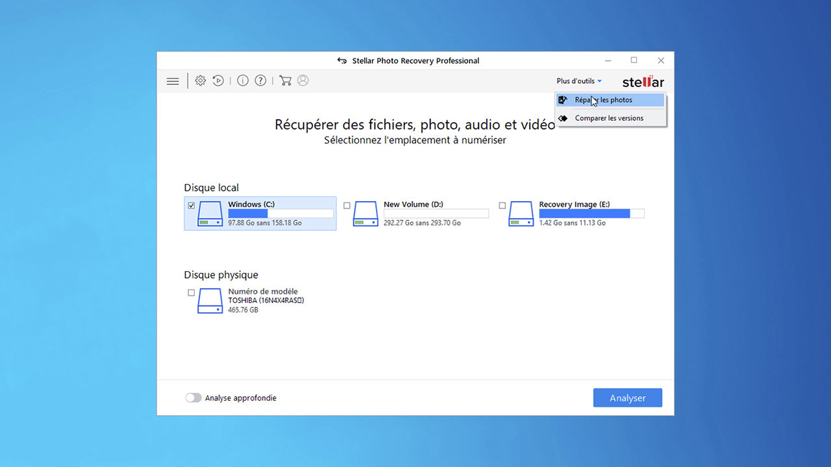This screenshot has height=467, width=831.
Task: Click the Numéro de modèle label
Action: 263,291
